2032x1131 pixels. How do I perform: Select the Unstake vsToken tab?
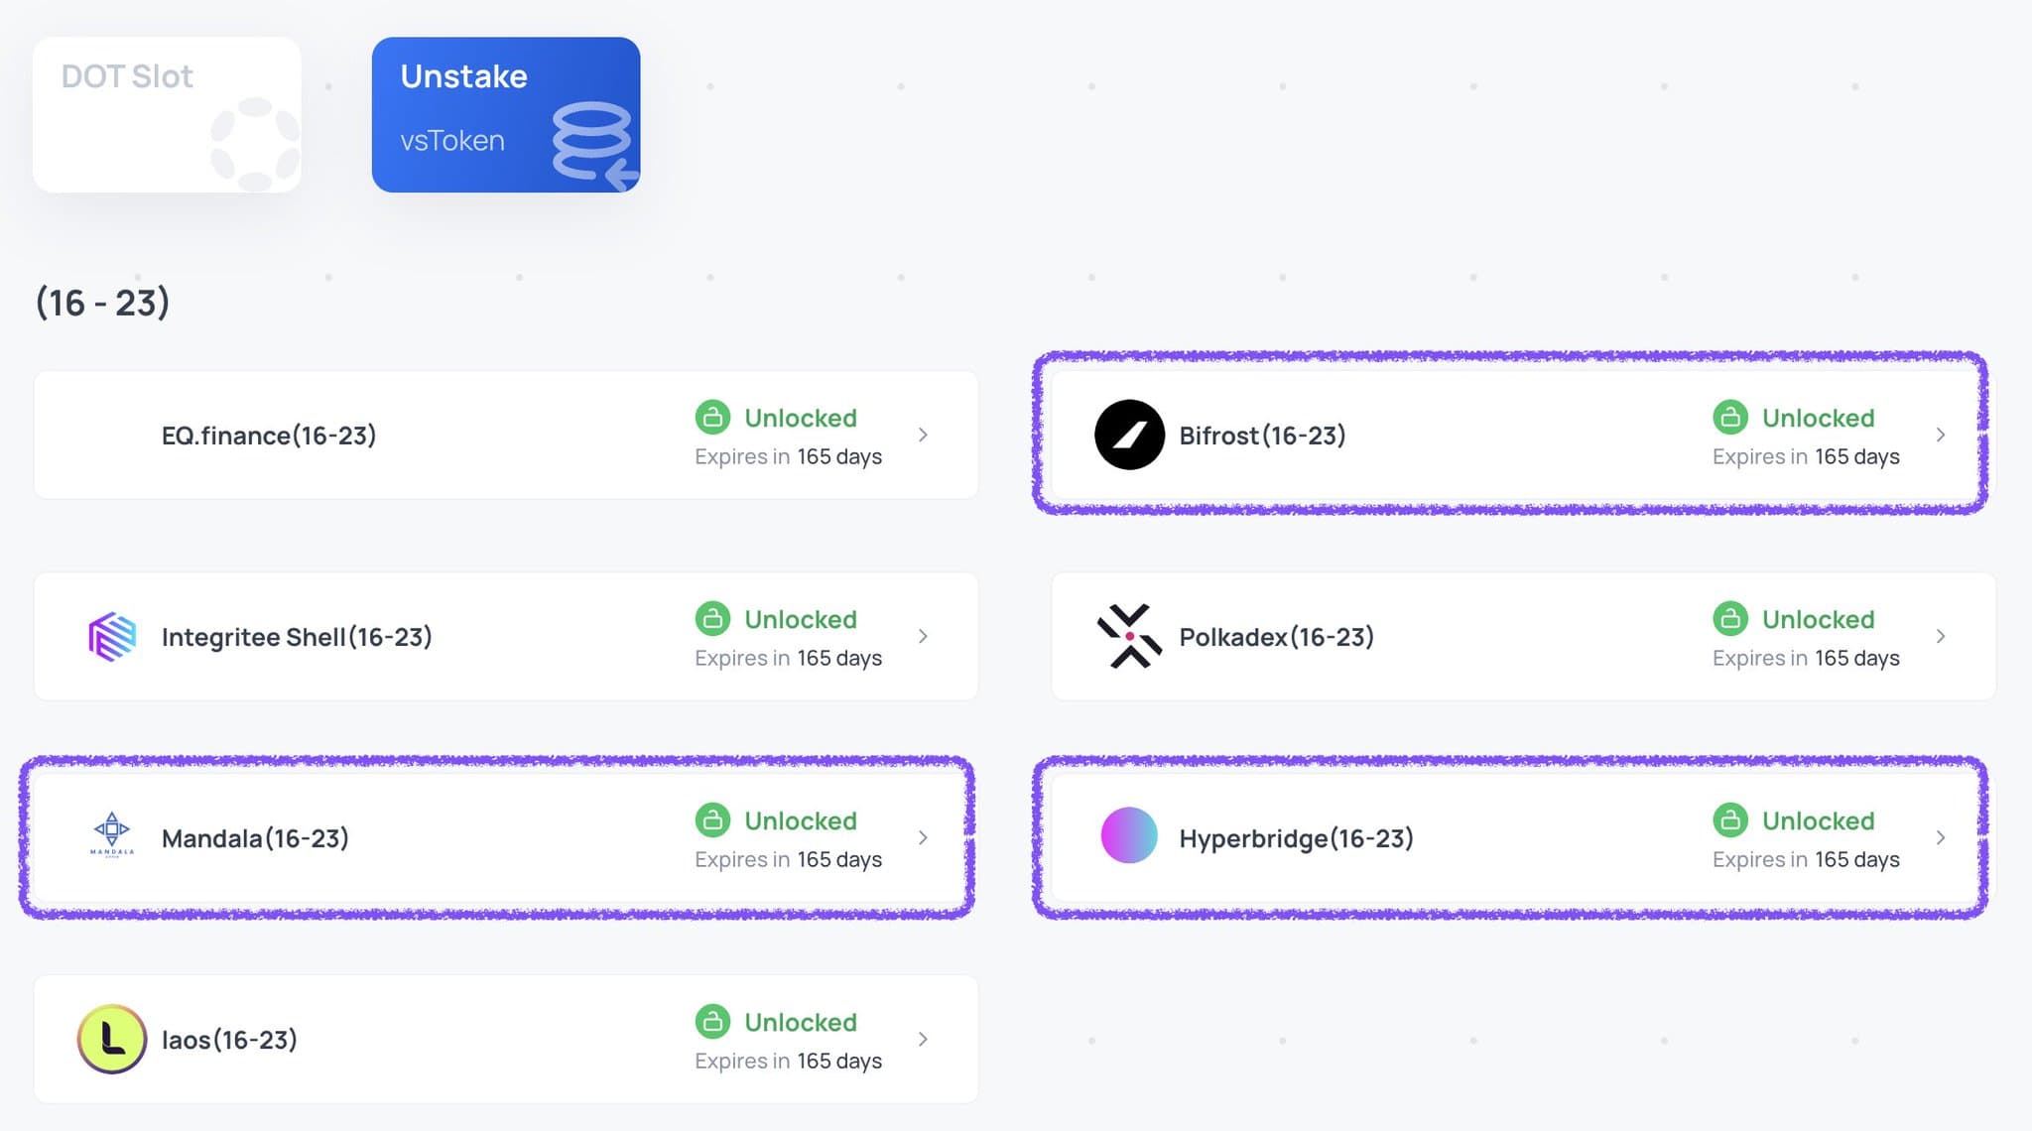click(505, 114)
